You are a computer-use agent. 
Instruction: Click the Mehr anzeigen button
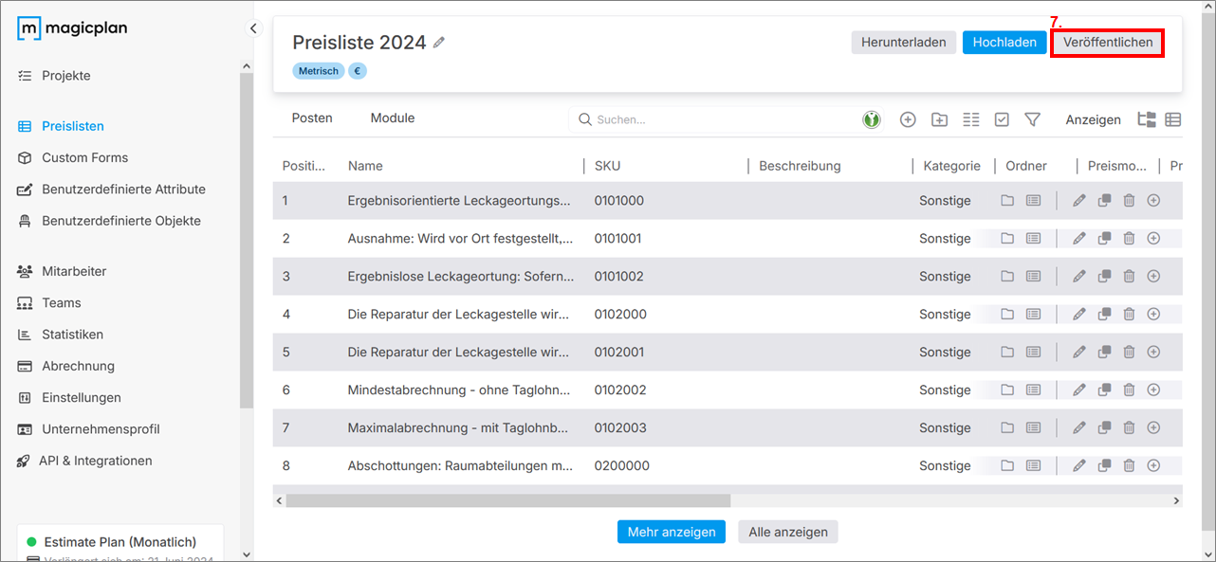point(671,532)
